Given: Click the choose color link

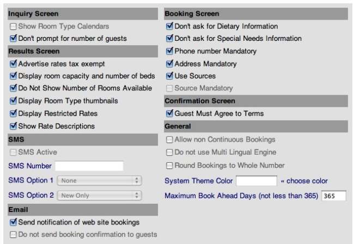Looking at the screenshot, I should coord(305,181).
